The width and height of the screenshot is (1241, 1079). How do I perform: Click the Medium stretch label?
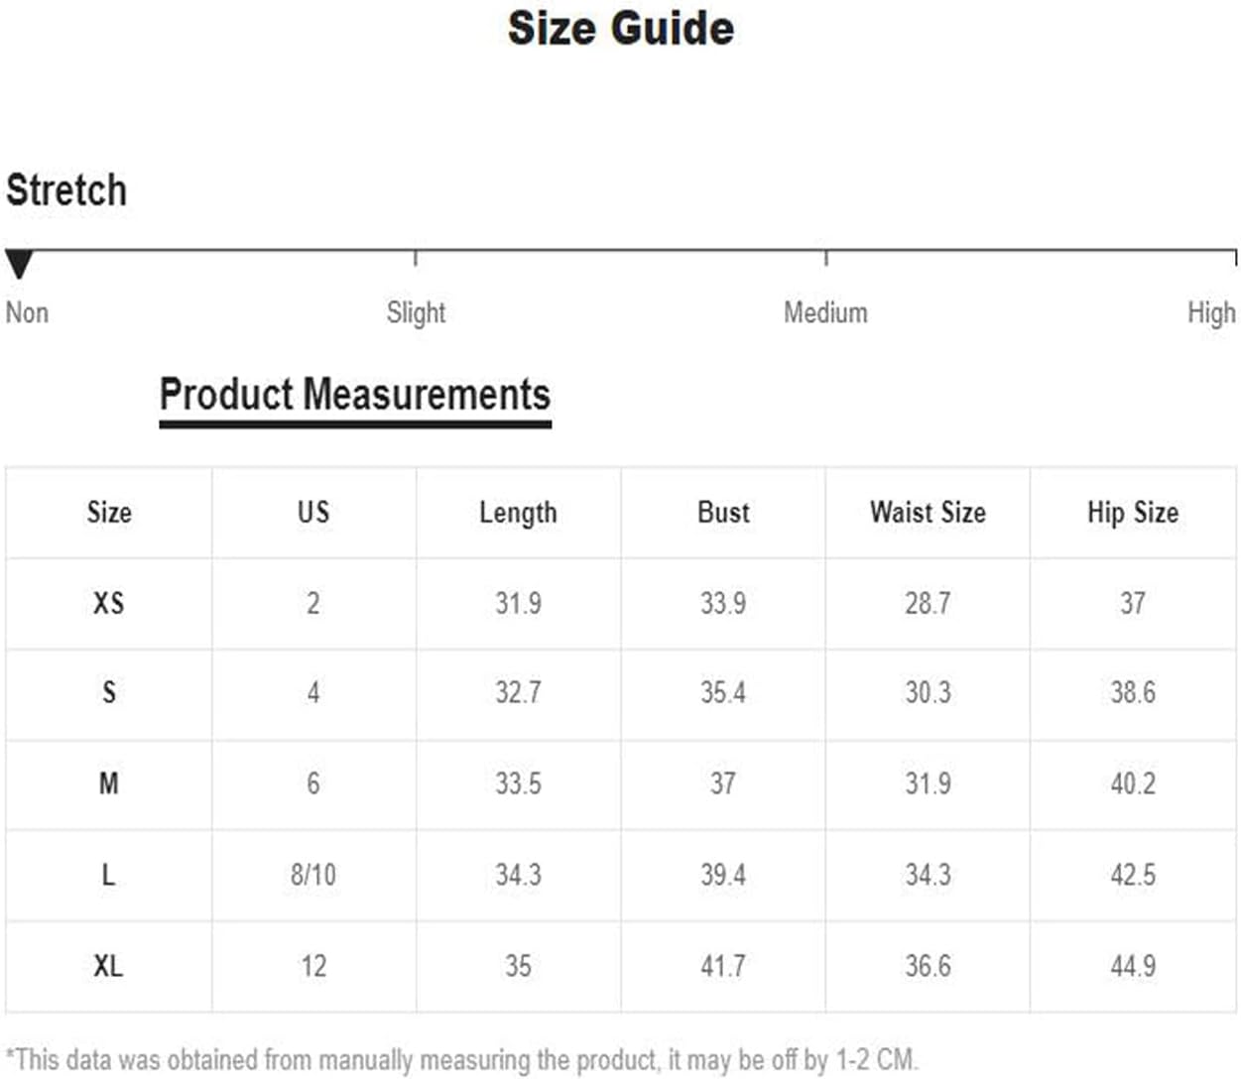click(825, 312)
